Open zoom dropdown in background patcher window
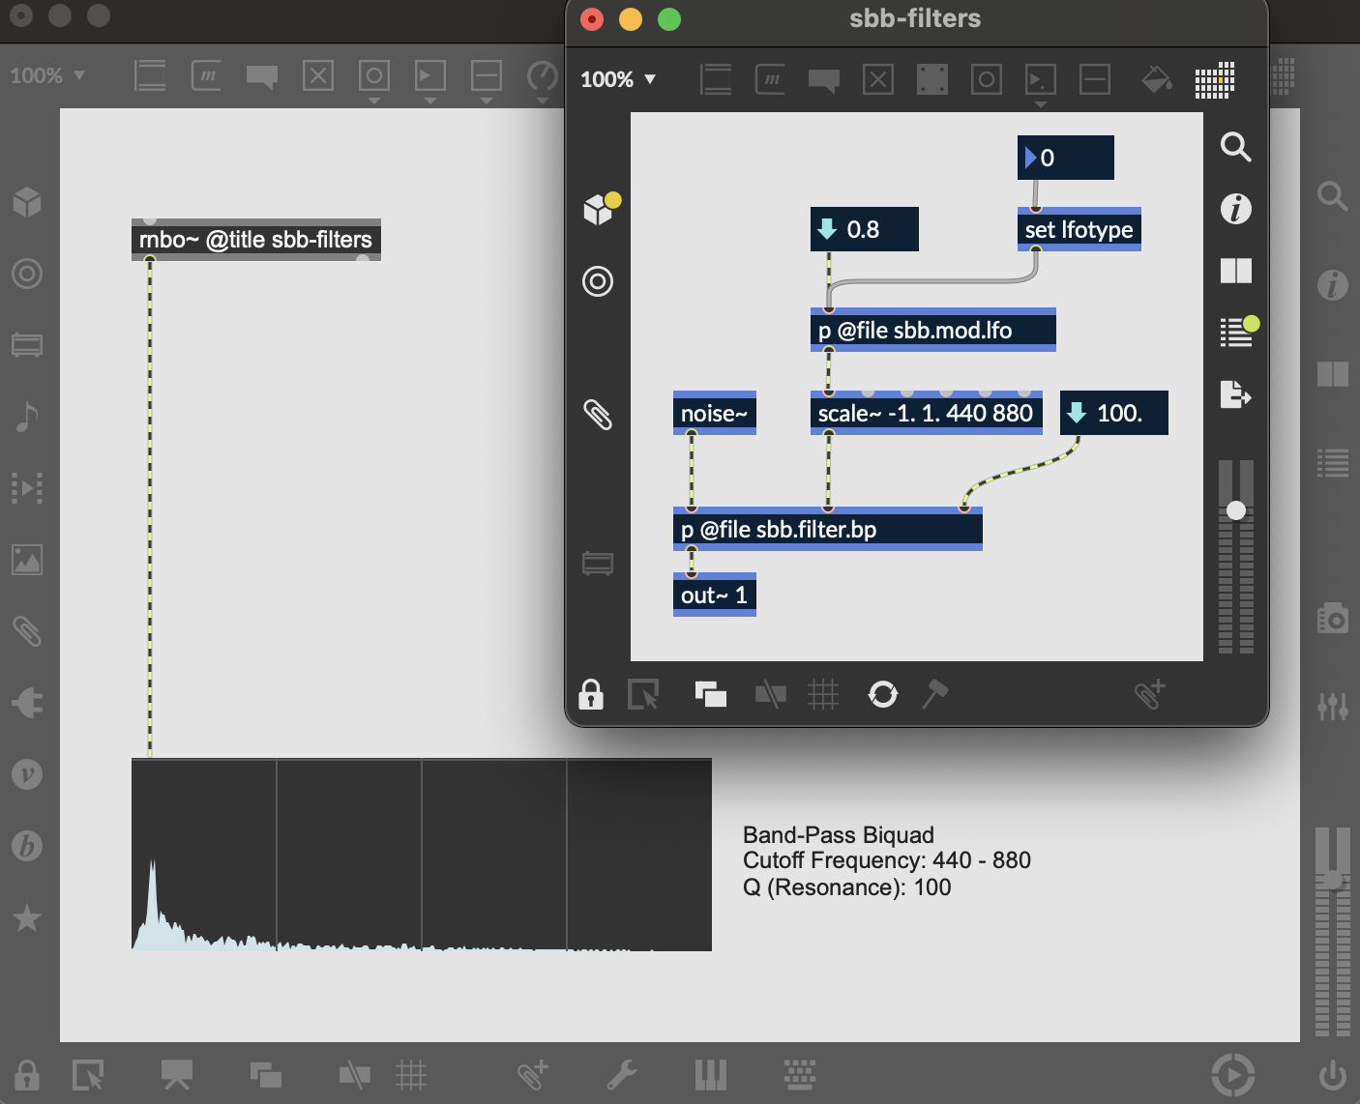 47,75
